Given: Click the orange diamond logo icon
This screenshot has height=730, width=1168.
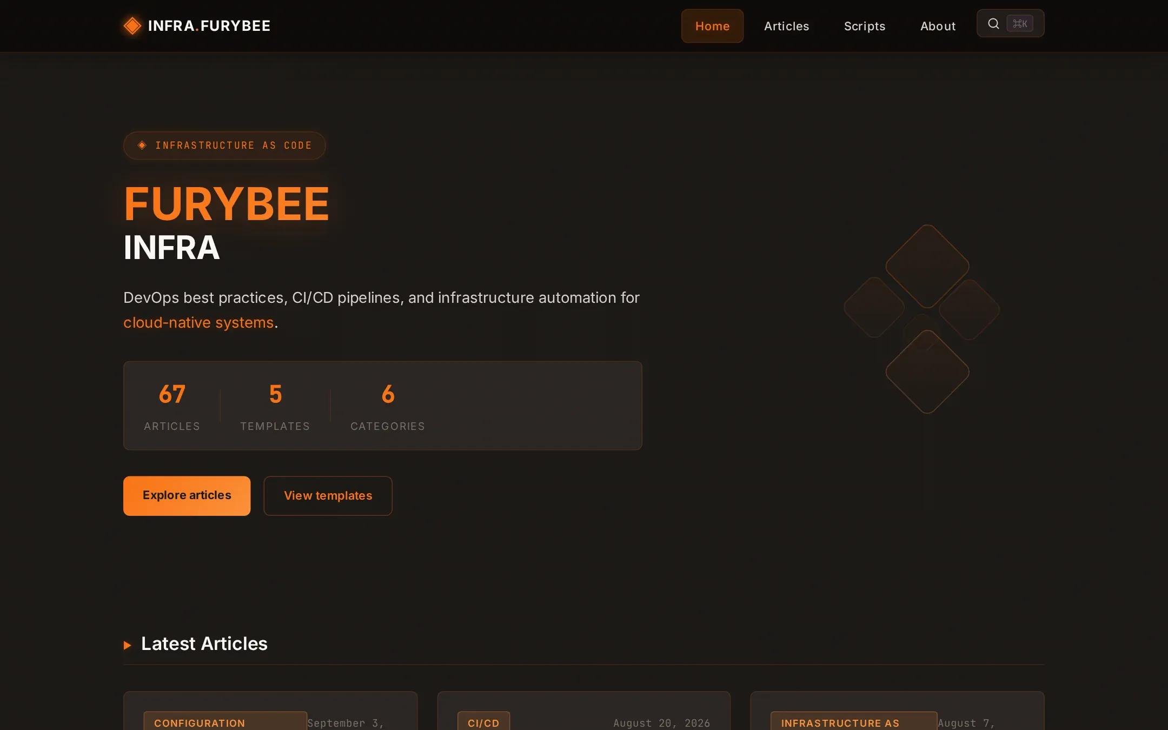Looking at the screenshot, I should pyautogui.click(x=132, y=25).
